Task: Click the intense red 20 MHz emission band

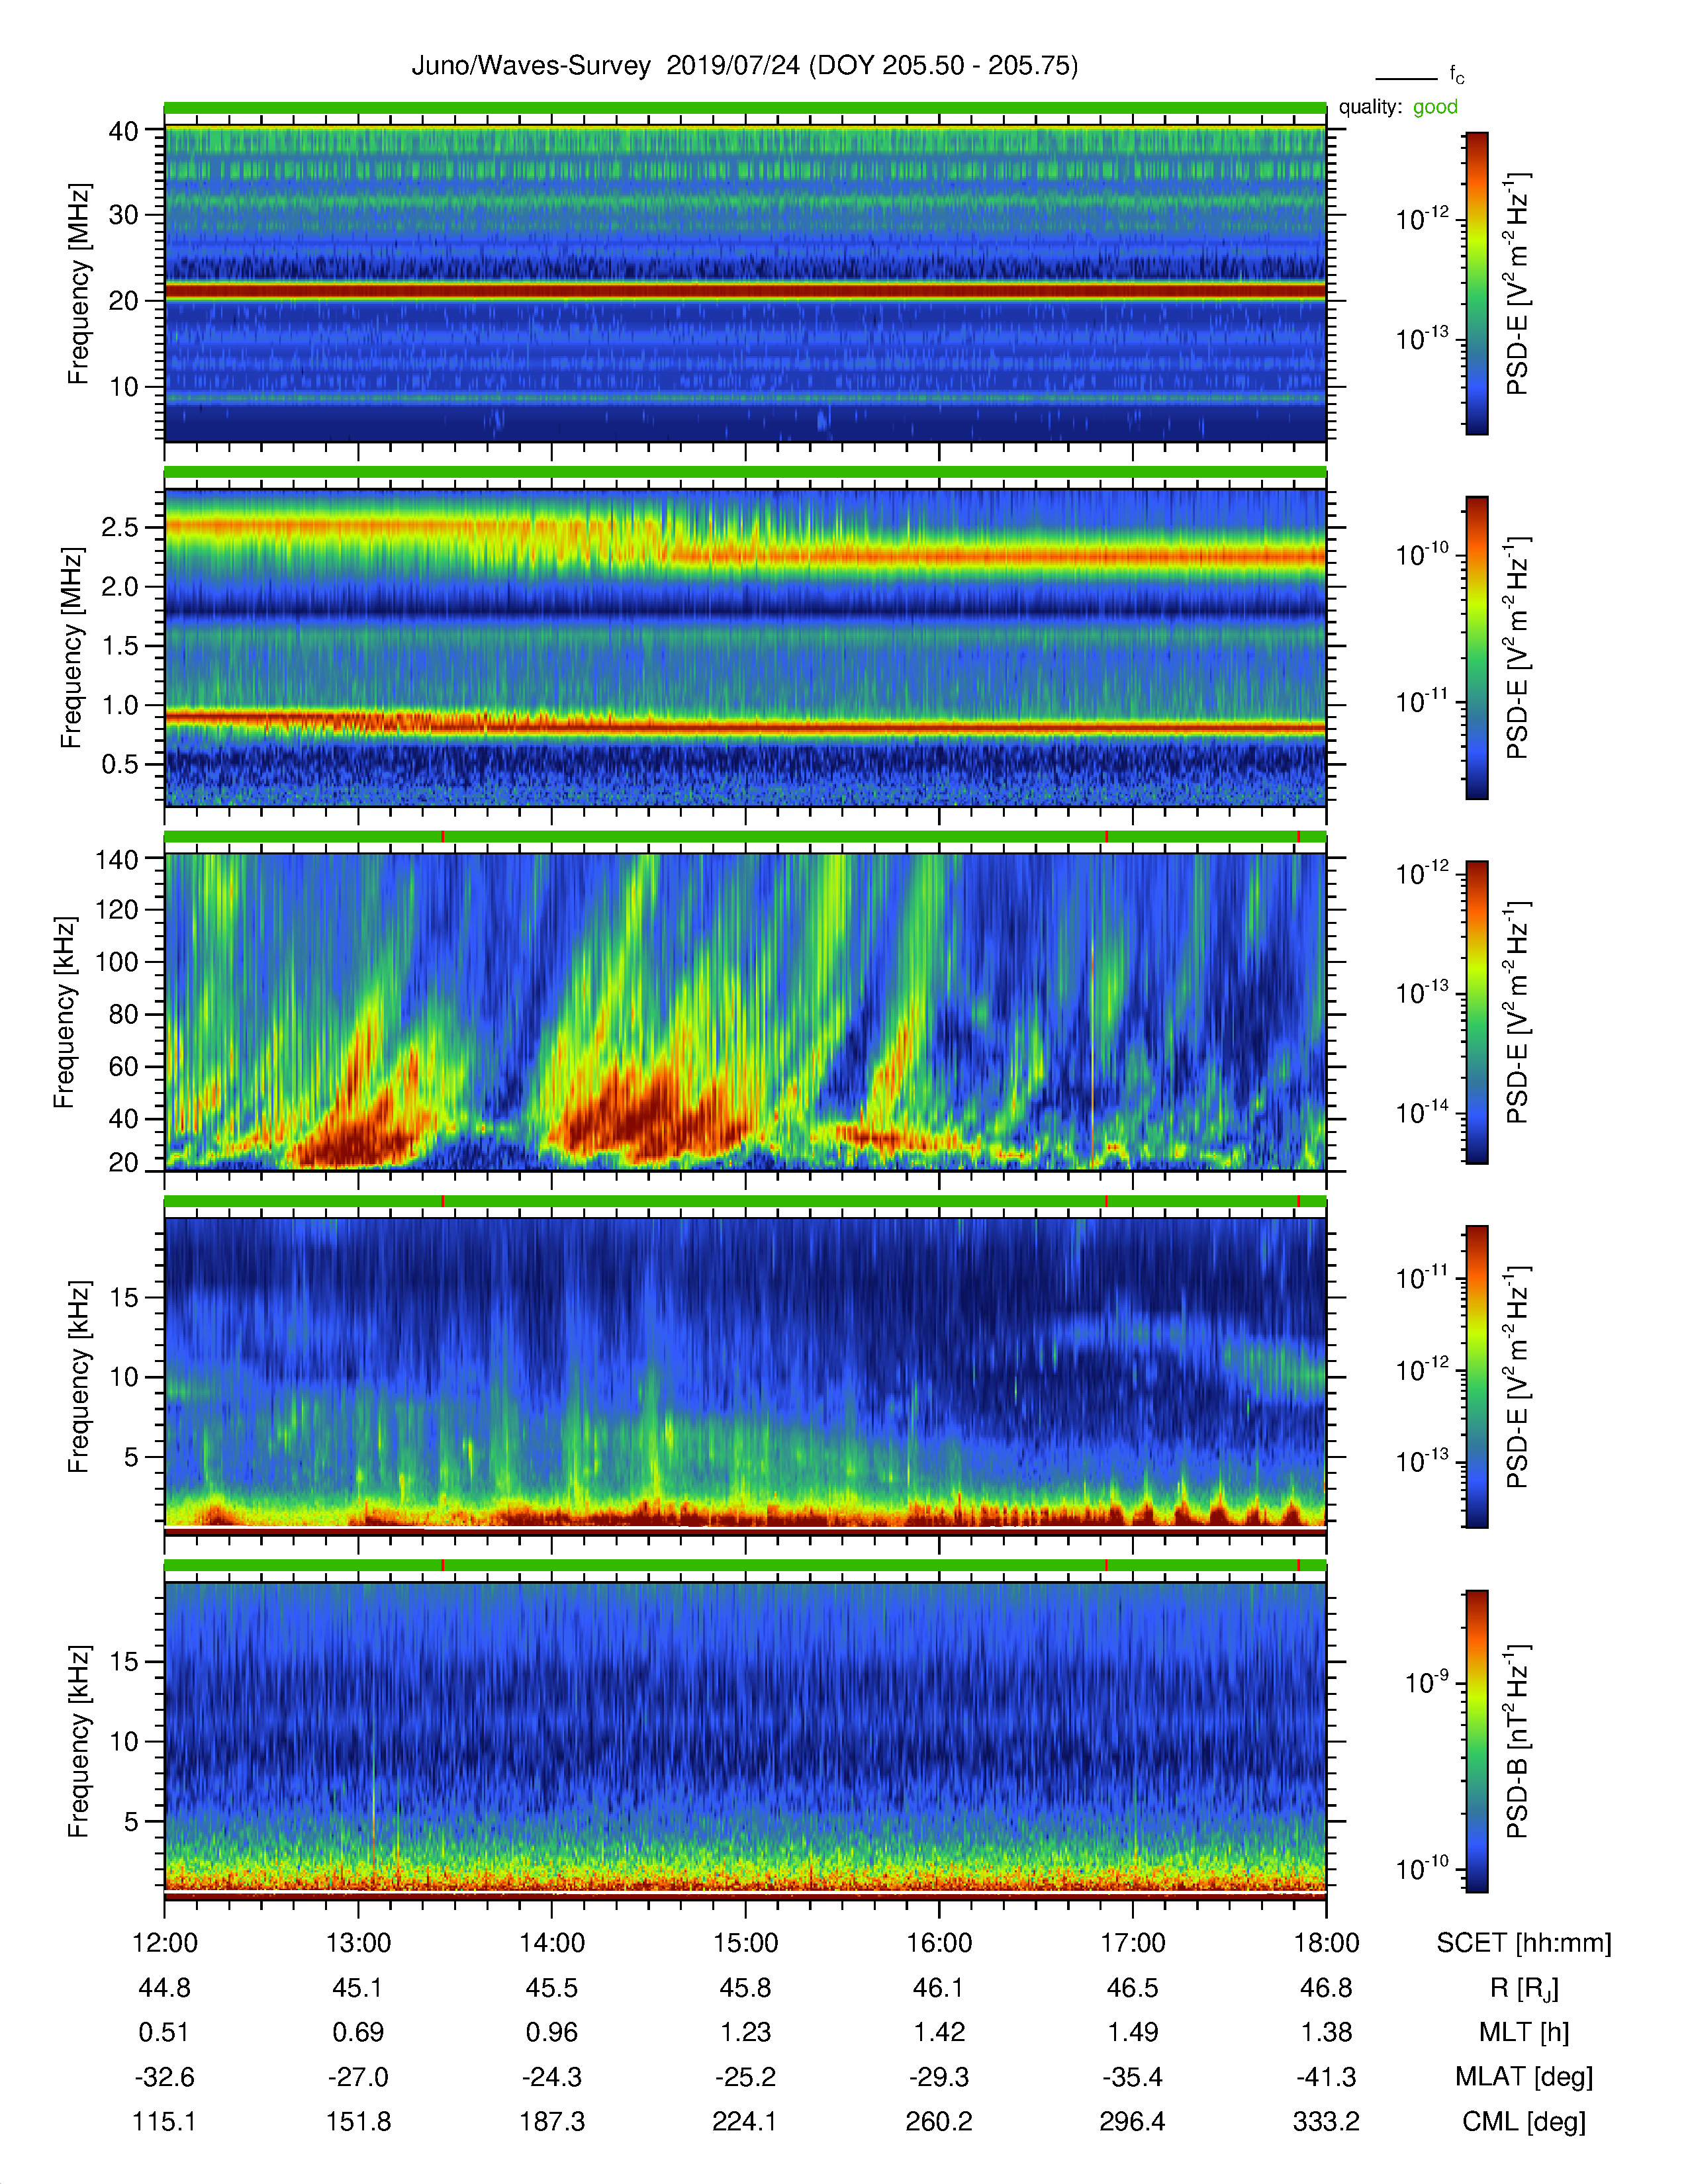Action: 745,291
